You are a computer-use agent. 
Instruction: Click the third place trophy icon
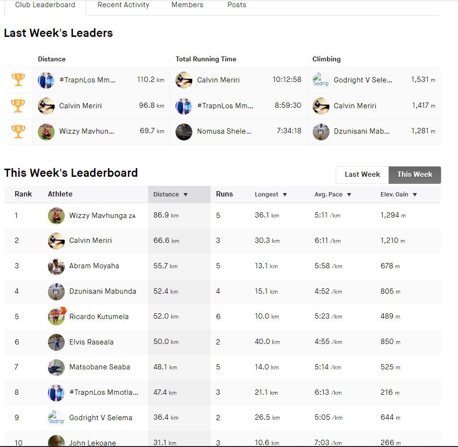(x=18, y=131)
